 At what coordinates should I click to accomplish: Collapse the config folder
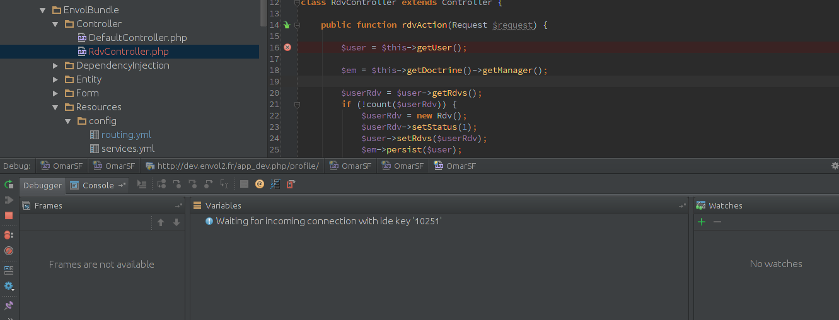67,121
